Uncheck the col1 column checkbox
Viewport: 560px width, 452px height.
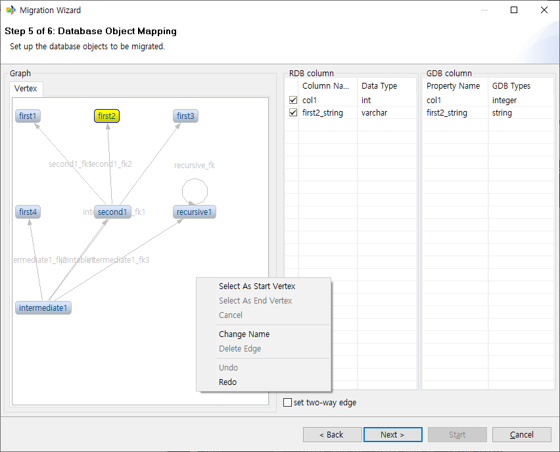click(x=293, y=101)
